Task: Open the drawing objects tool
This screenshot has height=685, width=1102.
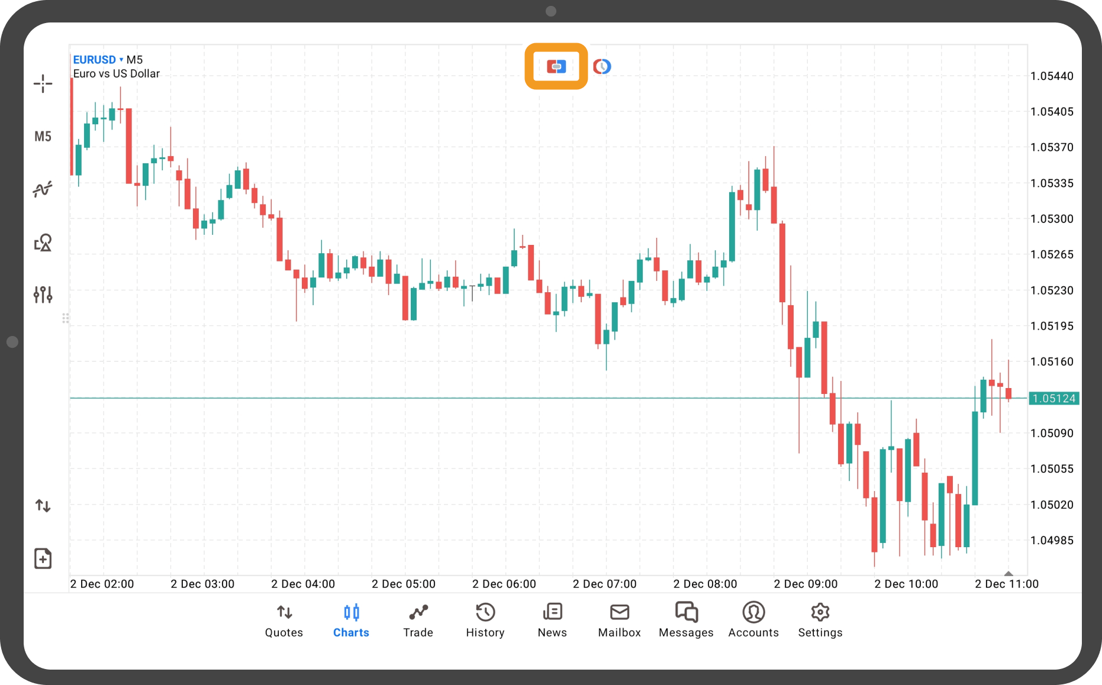Action: pyautogui.click(x=43, y=243)
